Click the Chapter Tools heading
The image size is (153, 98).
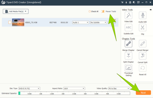129,39
